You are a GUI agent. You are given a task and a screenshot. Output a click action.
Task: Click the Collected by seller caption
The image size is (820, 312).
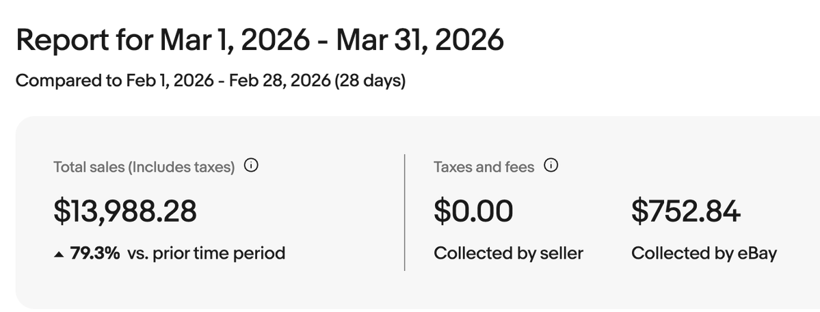click(x=508, y=253)
